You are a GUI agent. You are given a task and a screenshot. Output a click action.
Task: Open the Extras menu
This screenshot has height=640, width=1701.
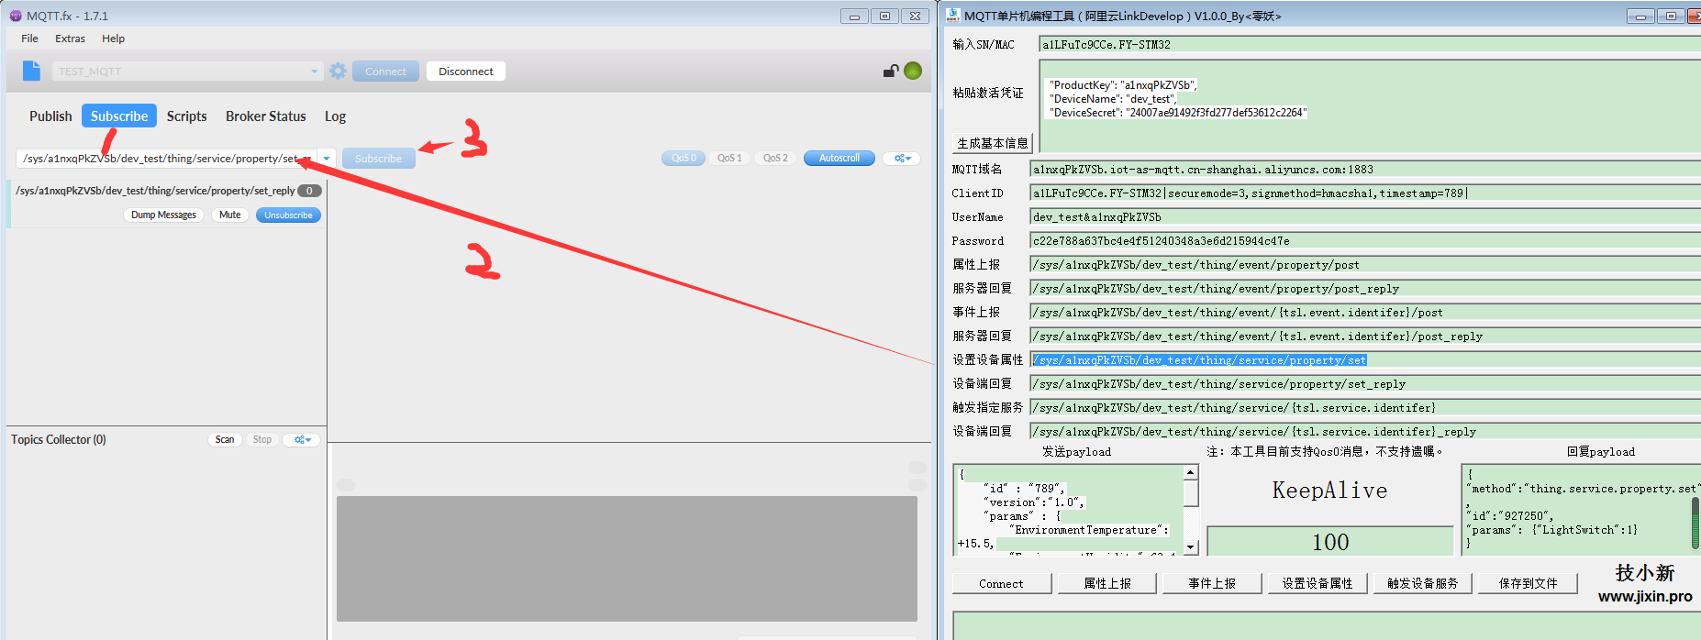click(x=70, y=39)
